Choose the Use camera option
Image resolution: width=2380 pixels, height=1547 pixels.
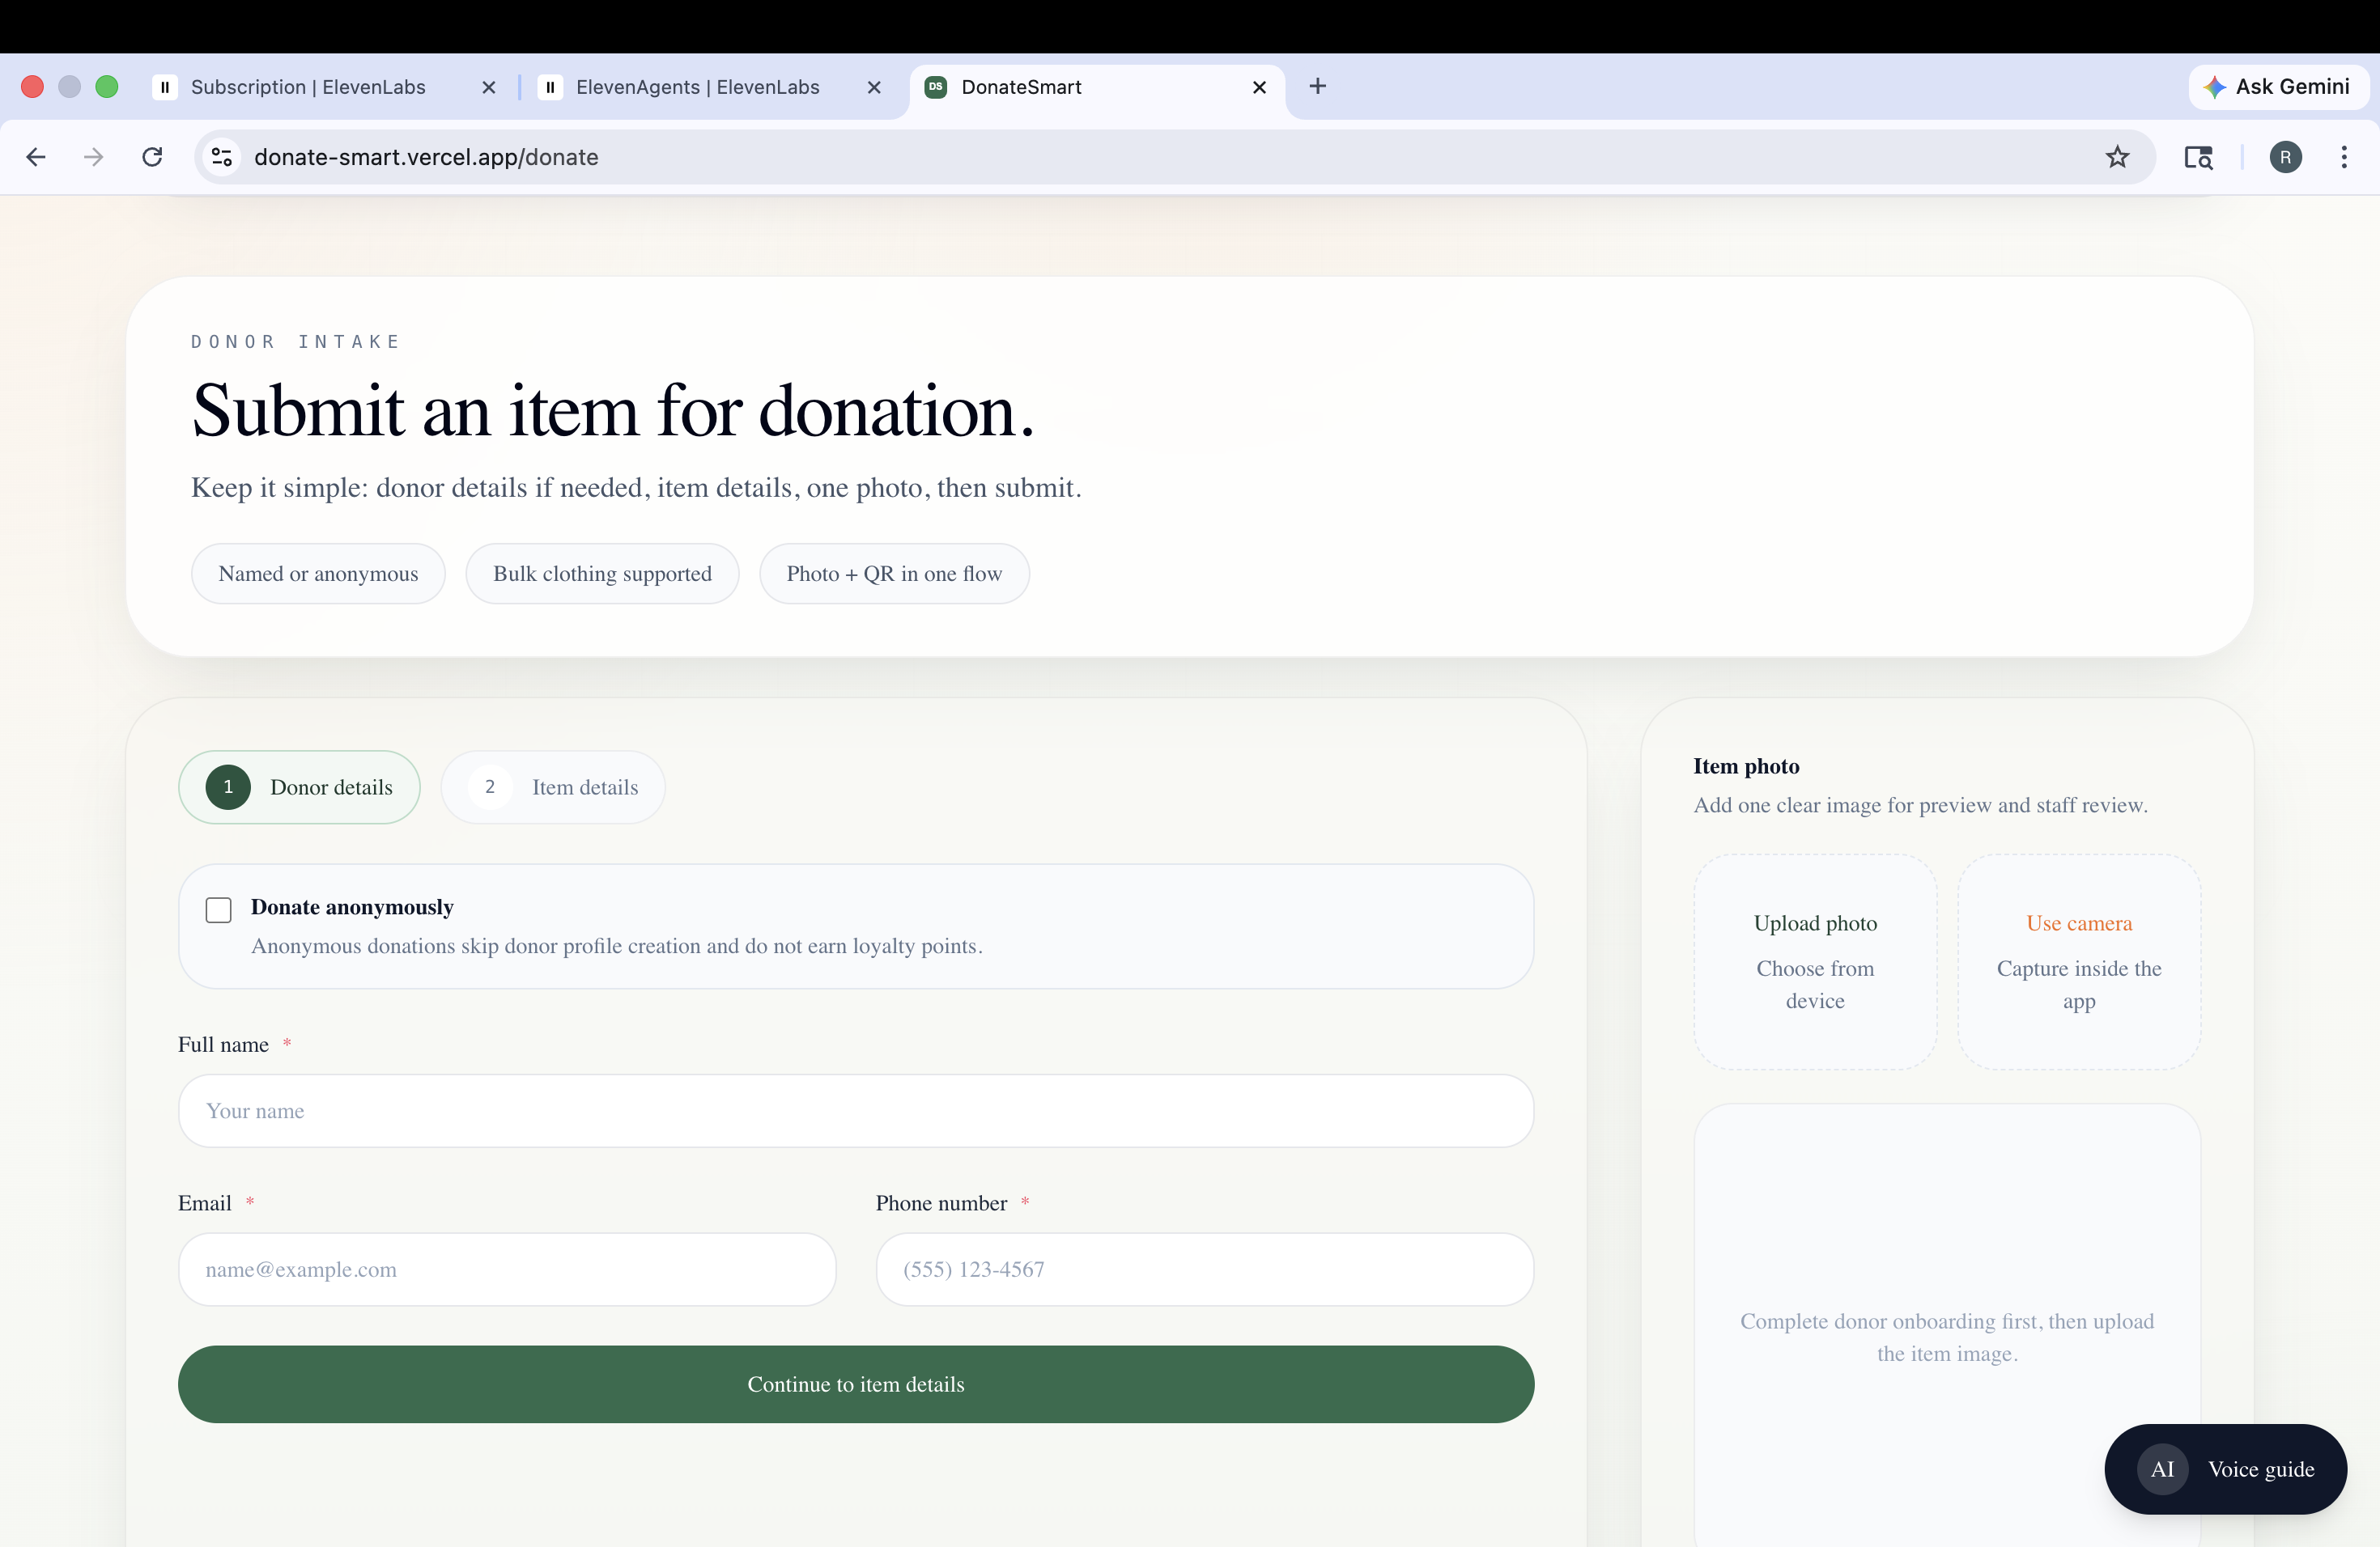click(2078, 960)
